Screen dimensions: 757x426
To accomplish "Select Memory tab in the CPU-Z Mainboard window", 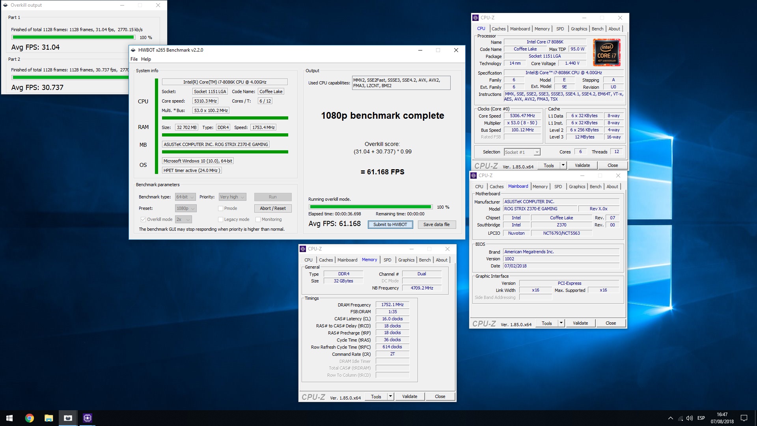I will [x=540, y=187].
